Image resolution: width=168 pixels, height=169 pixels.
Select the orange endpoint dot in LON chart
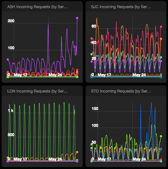(x=77, y=152)
